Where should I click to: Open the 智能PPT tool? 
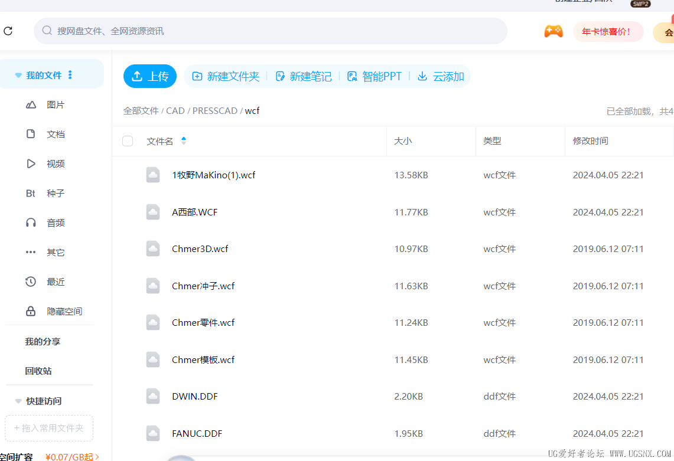[x=375, y=77]
